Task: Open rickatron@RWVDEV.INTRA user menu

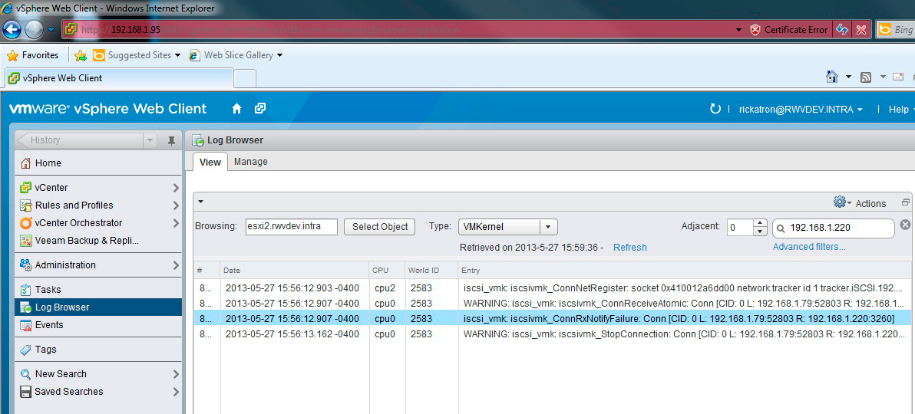Action: click(x=801, y=110)
